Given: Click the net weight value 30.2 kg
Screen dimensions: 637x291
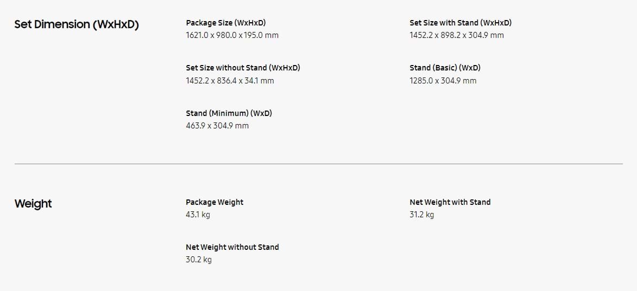Looking at the screenshot, I should [198, 260].
